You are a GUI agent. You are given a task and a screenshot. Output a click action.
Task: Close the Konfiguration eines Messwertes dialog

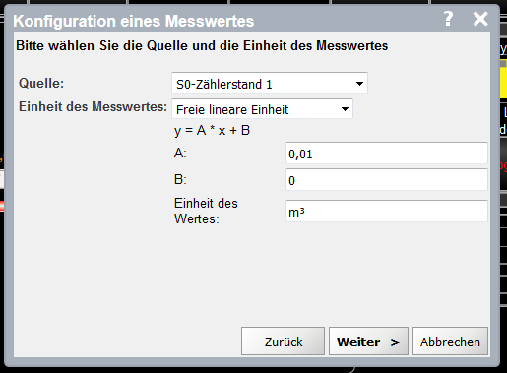480,19
